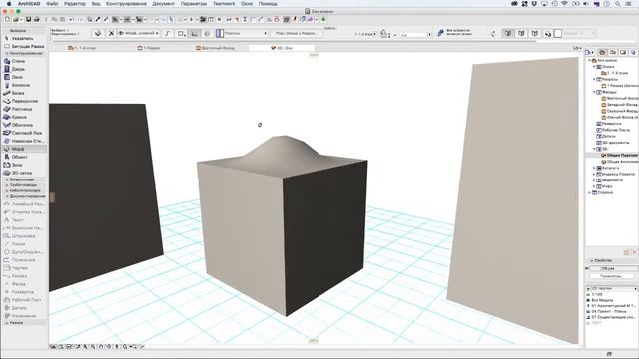Select the Текст (Text) tool

click(x=24, y=220)
